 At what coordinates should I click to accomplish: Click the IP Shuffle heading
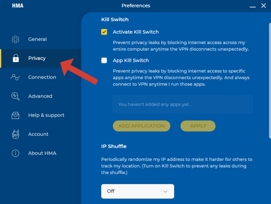(114, 146)
